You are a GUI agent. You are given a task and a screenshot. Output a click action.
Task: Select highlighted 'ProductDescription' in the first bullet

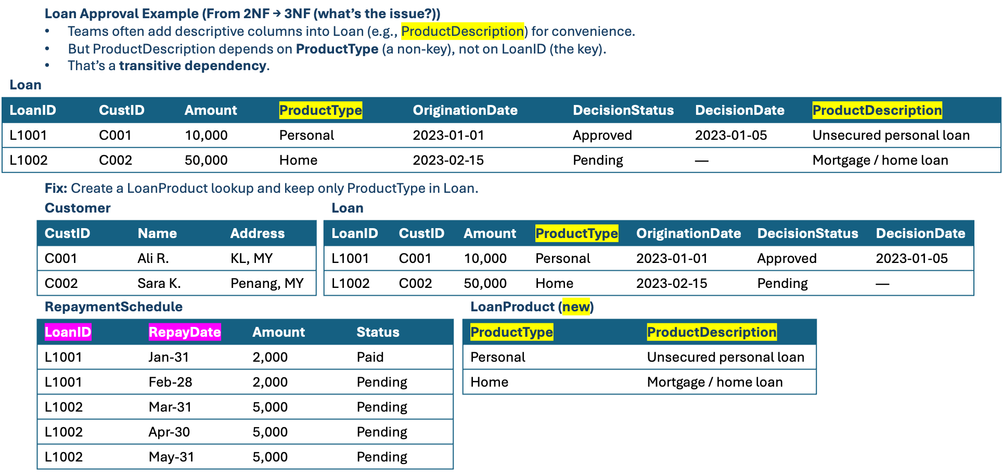[463, 31]
